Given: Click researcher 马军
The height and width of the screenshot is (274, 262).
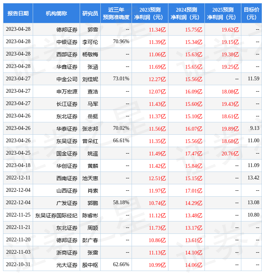Looking at the screenshot, I should point(93,104).
